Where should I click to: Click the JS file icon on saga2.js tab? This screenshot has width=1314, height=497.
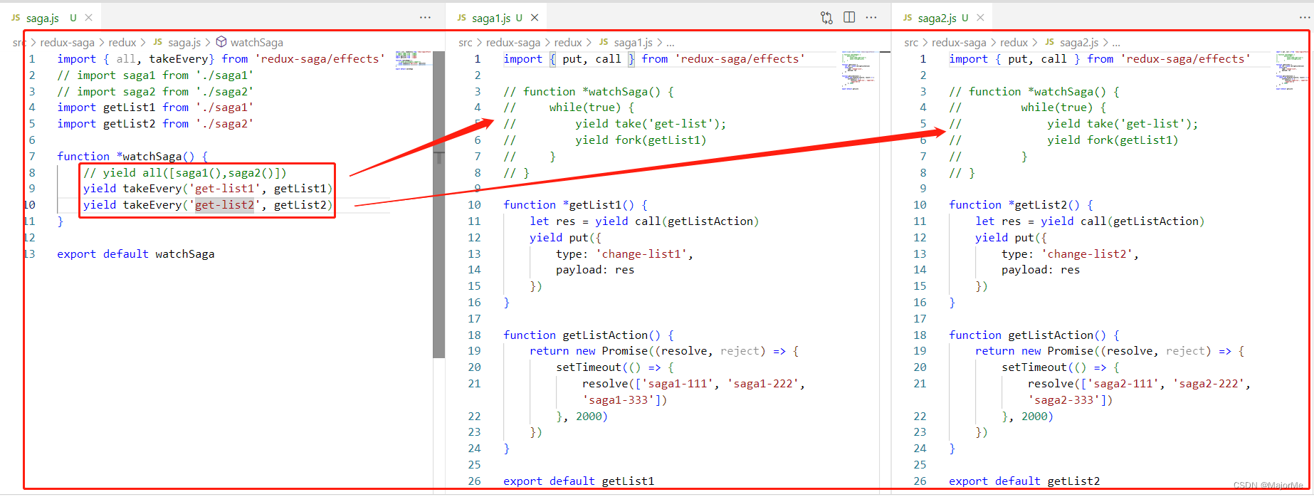908,18
